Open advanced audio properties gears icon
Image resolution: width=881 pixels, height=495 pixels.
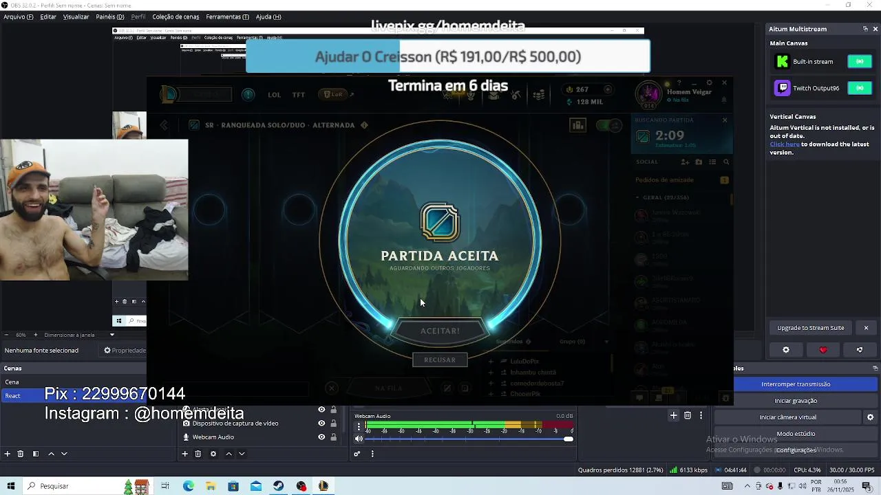(x=357, y=454)
